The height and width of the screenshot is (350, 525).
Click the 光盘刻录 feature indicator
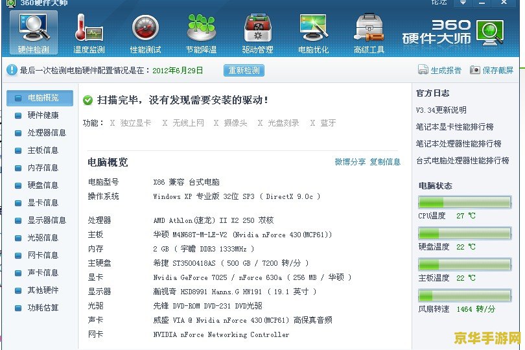278,123
